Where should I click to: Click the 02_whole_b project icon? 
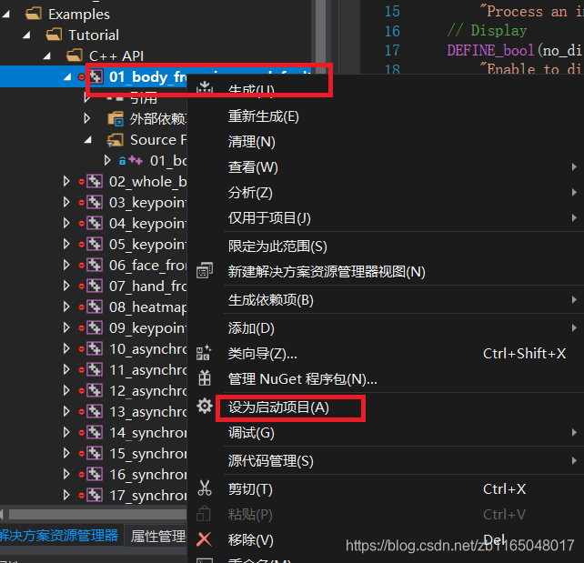(x=95, y=181)
